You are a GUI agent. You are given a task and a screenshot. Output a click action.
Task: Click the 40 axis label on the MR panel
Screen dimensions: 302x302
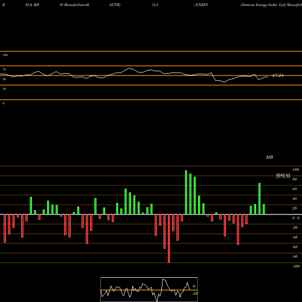click(295, 199)
